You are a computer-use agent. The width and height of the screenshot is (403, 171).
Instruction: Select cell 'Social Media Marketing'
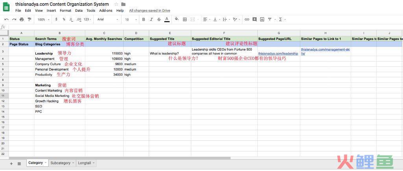coord(60,96)
